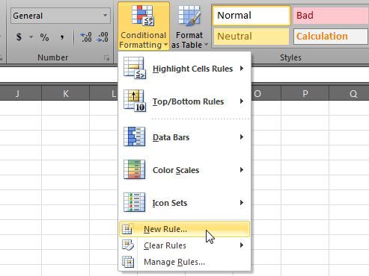Click the Manage Rules icon
Image resolution: width=369 pixels, height=276 pixels.
(x=128, y=262)
